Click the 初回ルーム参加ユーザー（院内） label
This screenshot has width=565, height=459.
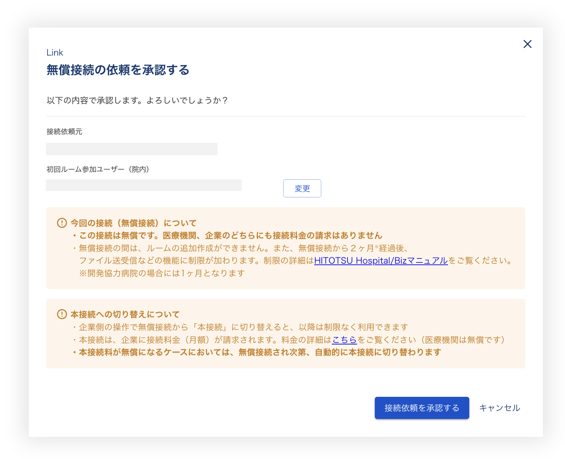97,169
